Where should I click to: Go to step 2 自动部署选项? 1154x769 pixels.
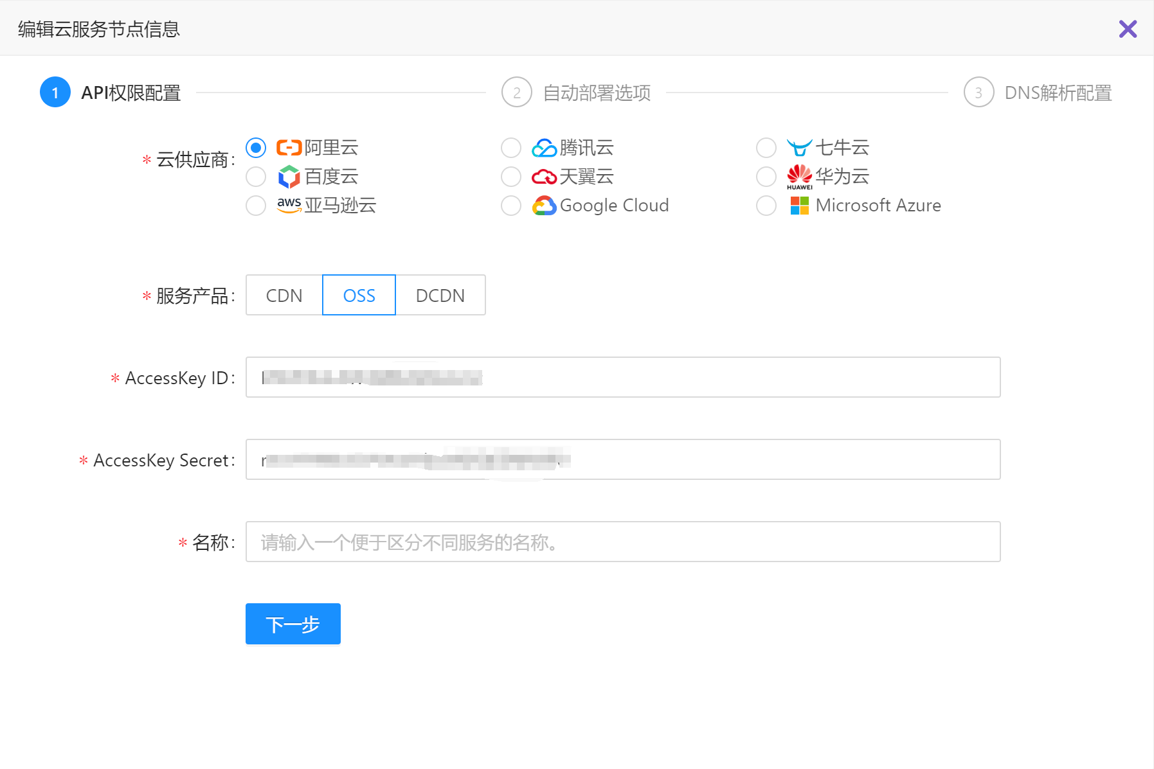[x=576, y=93]
